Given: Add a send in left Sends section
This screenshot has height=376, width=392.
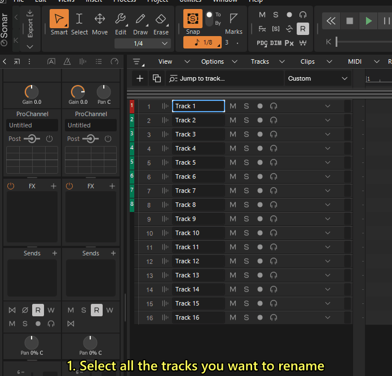Looking at the screenshot, I should pyautogui.click(x=55, y=253).
